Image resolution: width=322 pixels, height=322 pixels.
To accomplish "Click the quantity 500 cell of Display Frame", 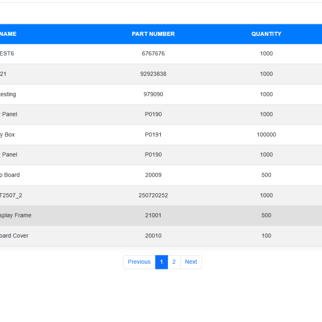I will (266, 215).
